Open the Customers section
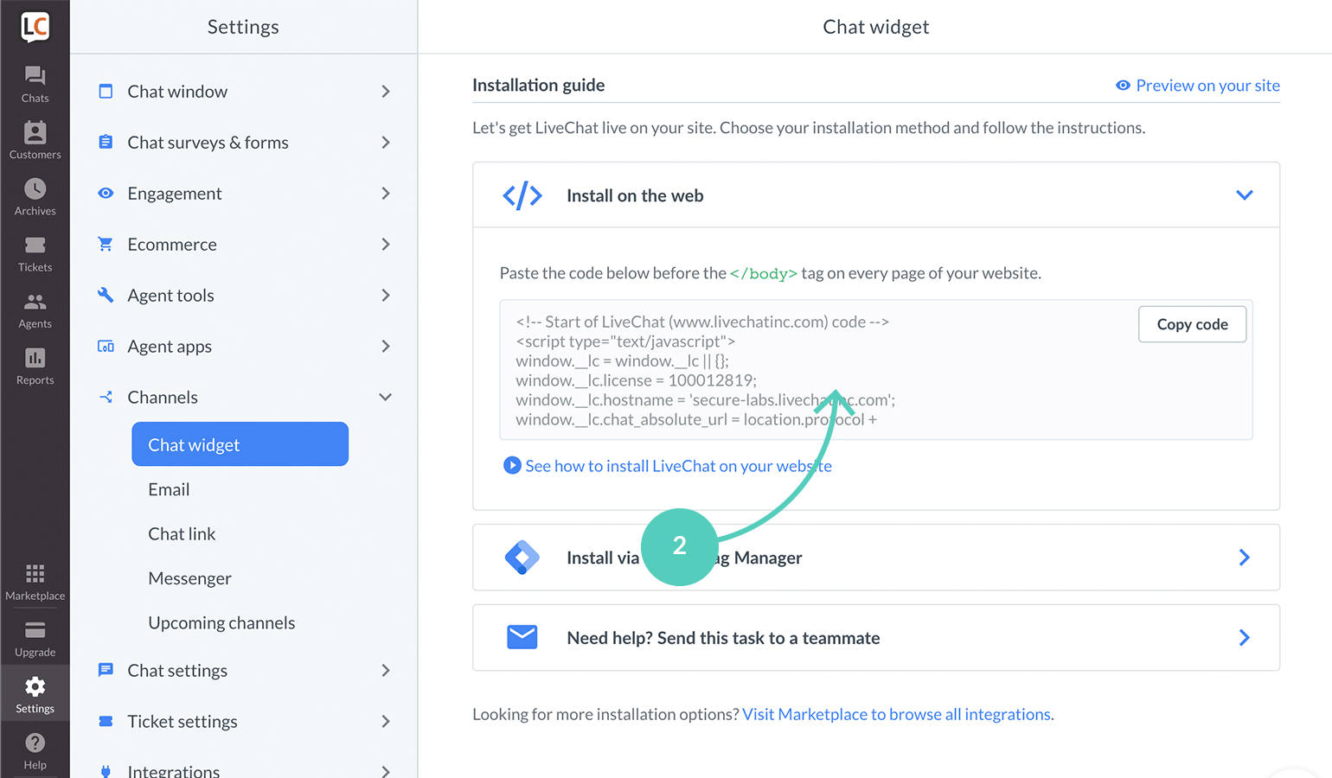This screenshot has height=778, width=1332. 35,140
